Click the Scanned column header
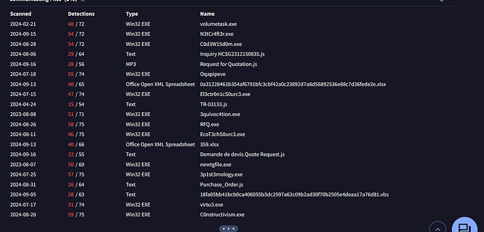 tap(21, 14)
